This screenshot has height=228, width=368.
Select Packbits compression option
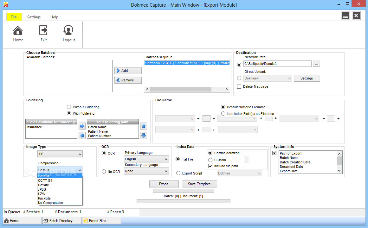pos(60,198)
